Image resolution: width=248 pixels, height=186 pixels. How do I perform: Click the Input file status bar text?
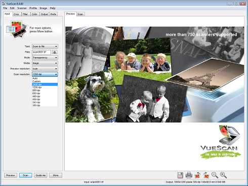94,182
